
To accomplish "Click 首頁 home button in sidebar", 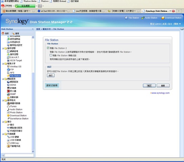I will (x=5, y=33).
